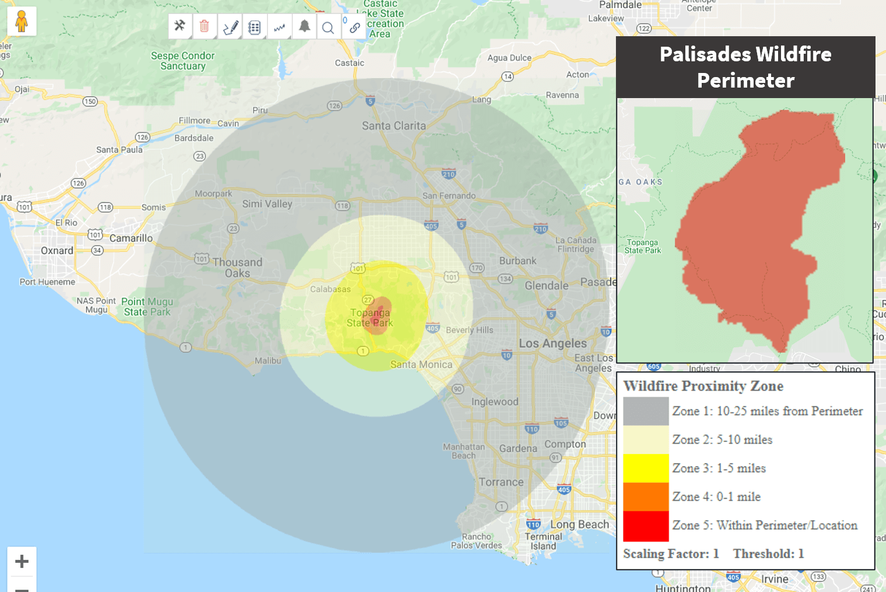
Task: Click the Glendale map label
Action: [x=547, y=285]
